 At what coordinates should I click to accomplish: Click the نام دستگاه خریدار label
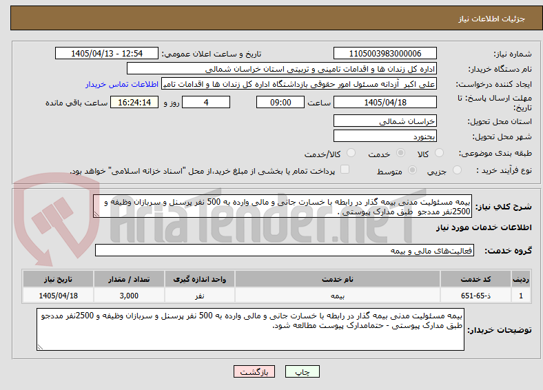pyautogui.click(x=500, y=70)
